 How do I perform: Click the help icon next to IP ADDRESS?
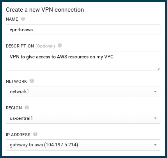[x=35, y=134]
